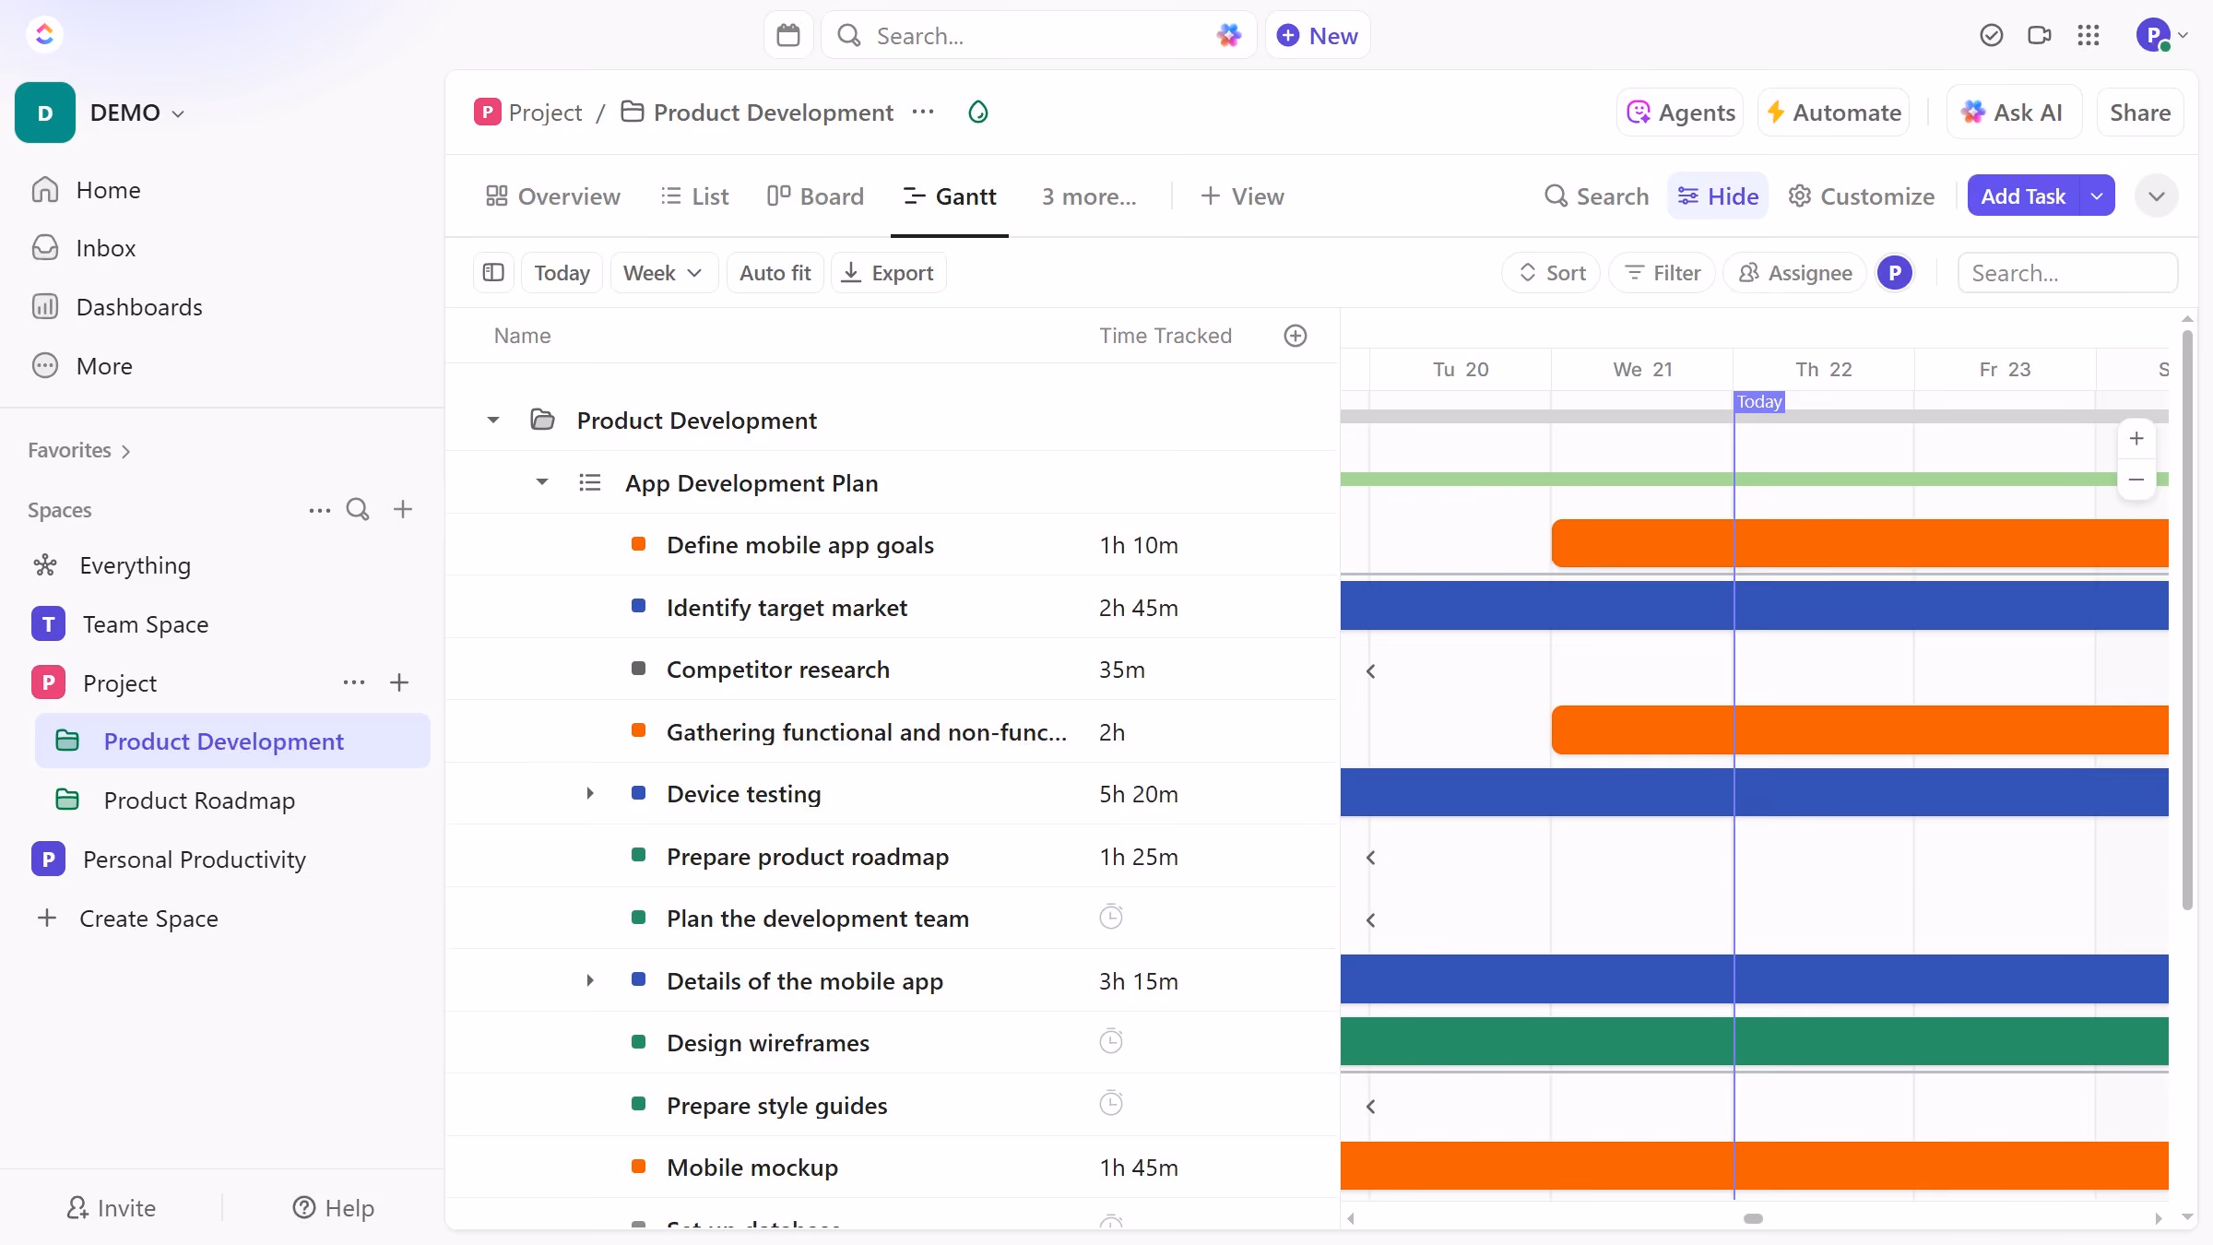Collapse App Development Plan list
Image resolution: width=2213 pixels, height=1245 pixels.
coord(542,482)
